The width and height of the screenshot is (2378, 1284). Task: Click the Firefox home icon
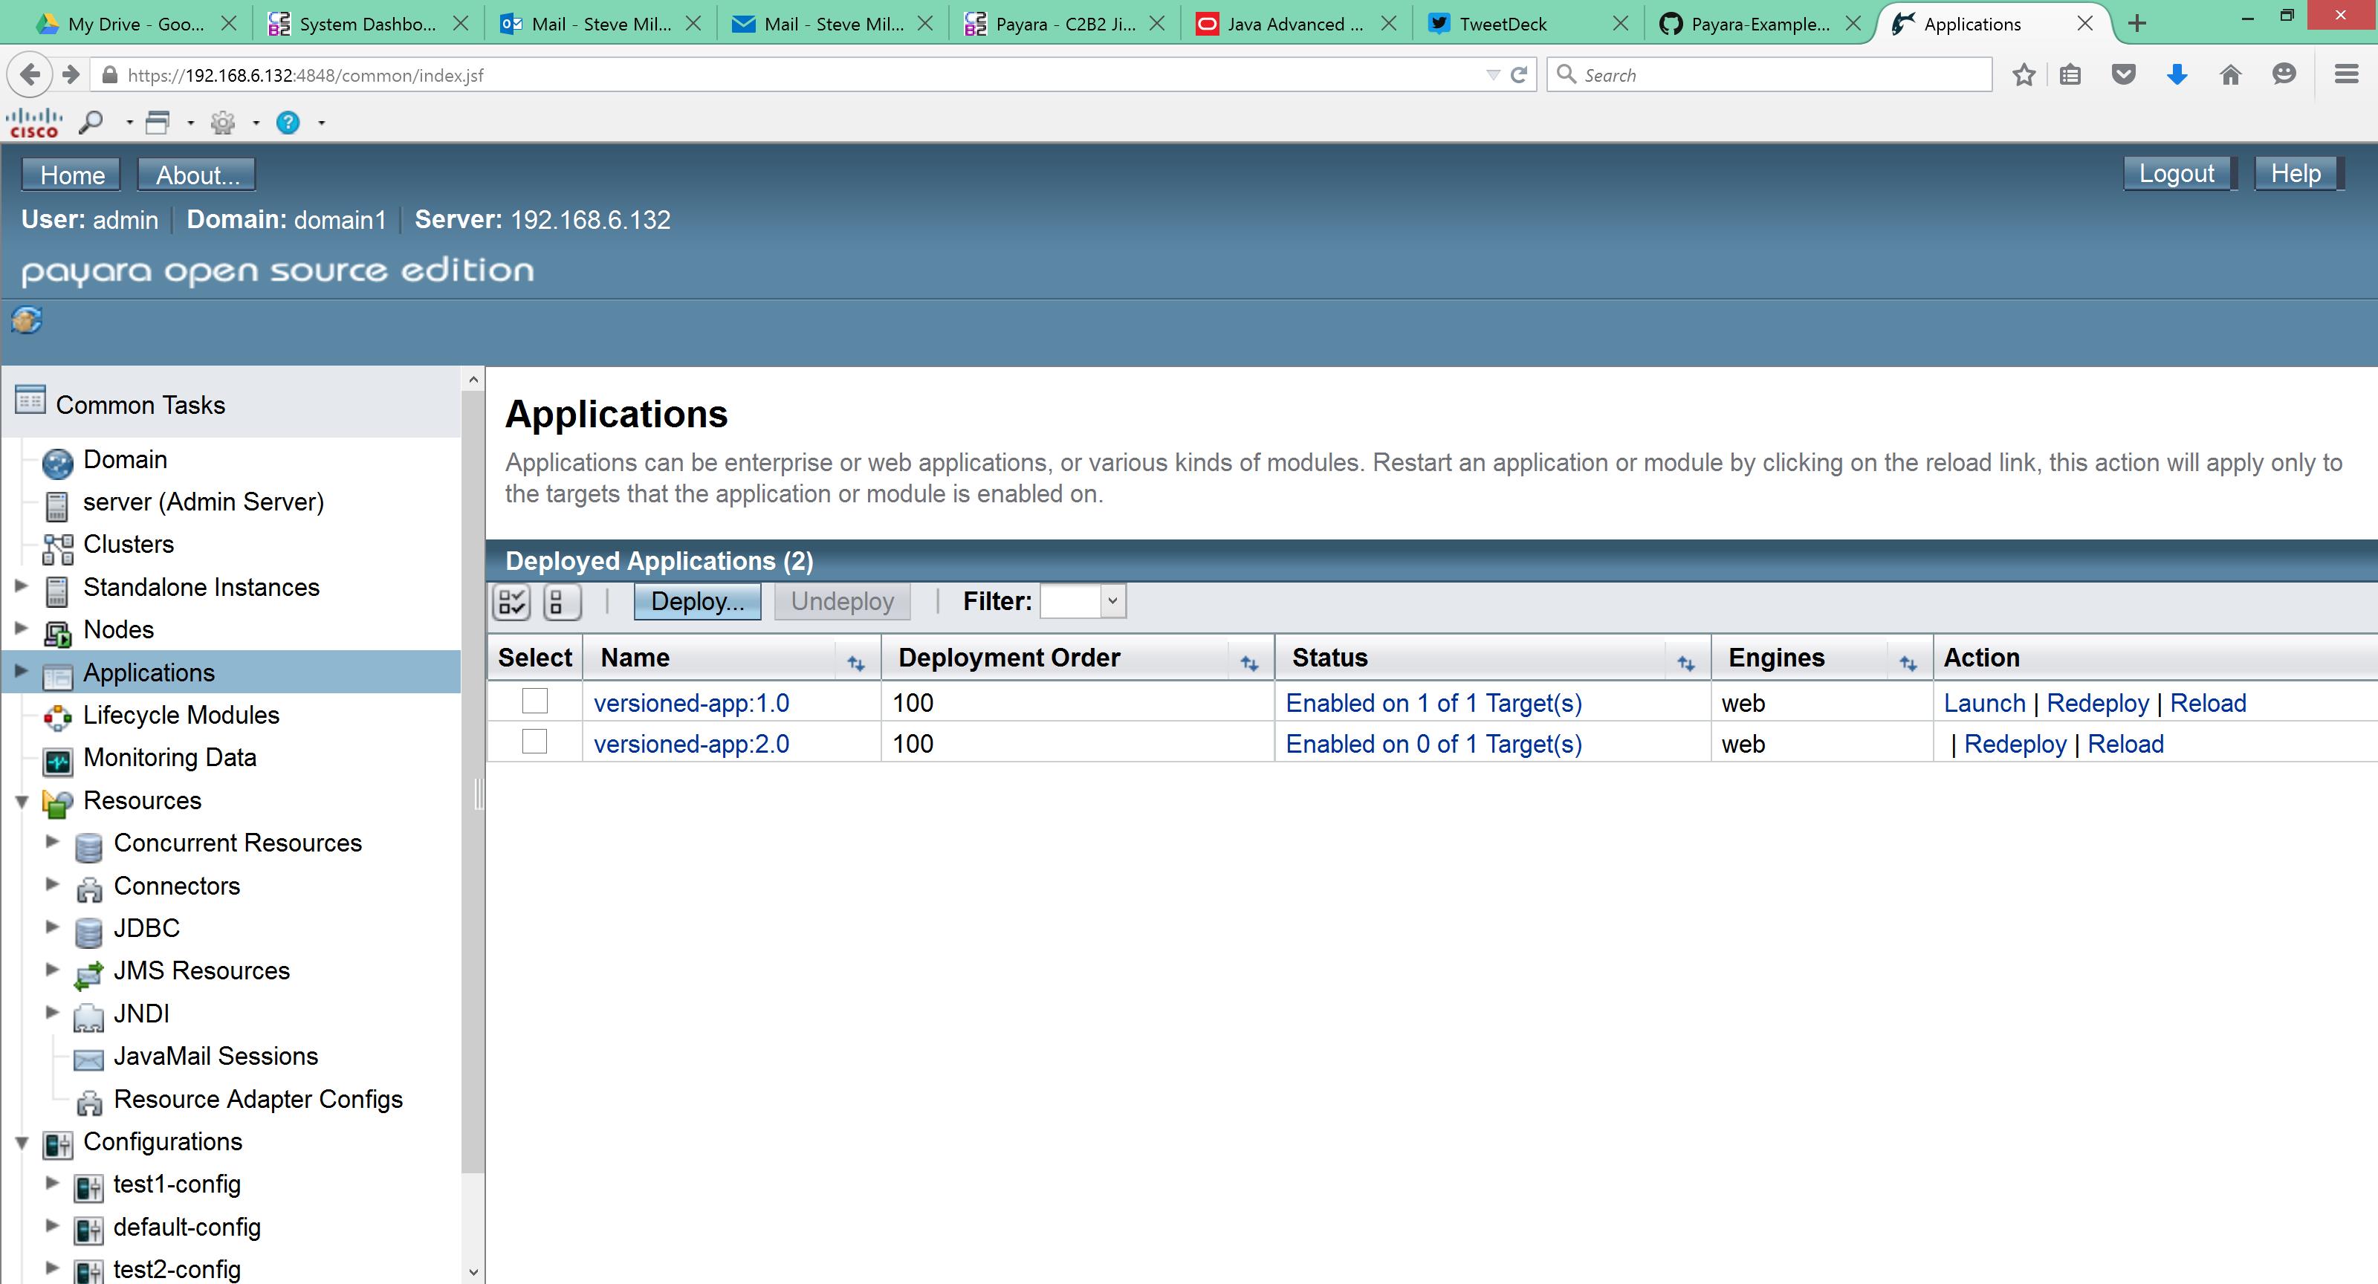click(x=2229, y=75)
